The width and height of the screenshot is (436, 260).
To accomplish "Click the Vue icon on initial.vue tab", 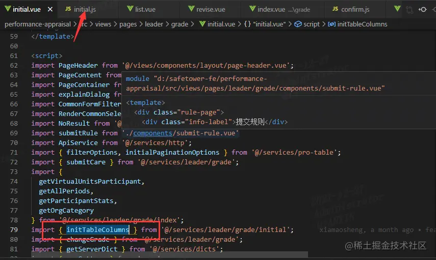I will pos(8,9).
